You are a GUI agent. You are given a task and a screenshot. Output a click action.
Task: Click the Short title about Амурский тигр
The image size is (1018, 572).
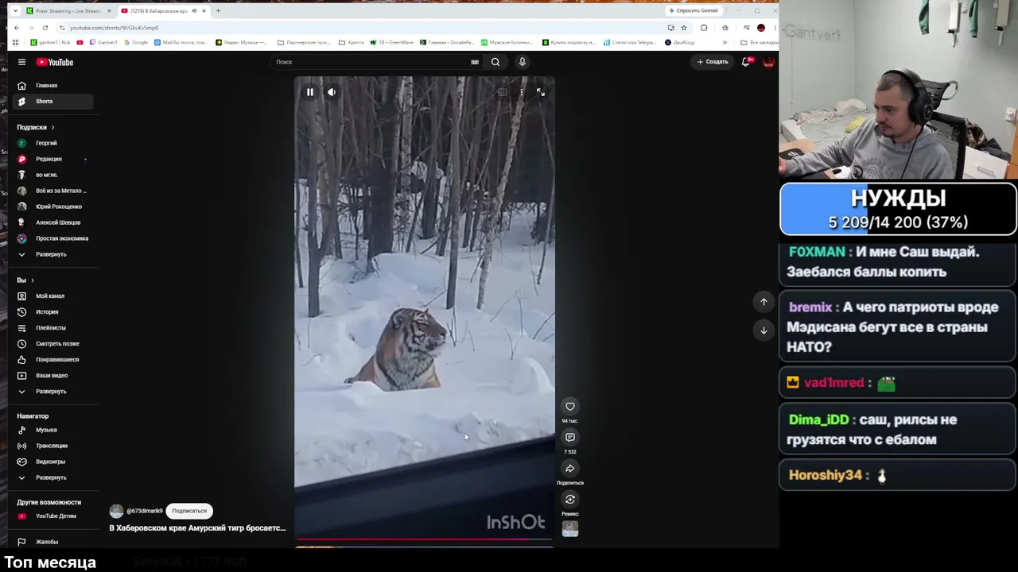click(197, 528)
